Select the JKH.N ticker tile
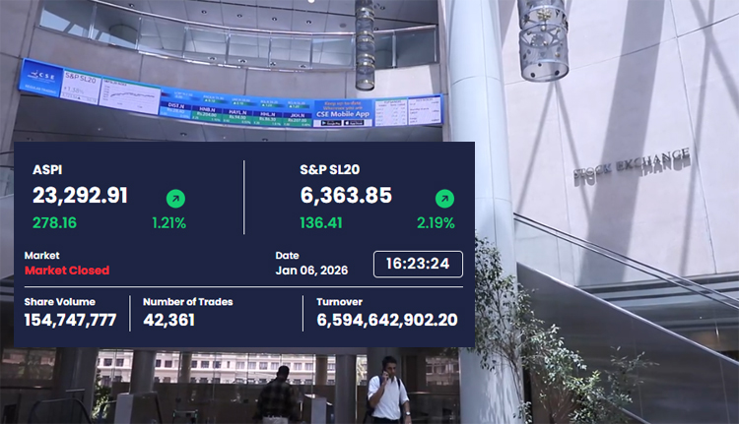Screen dimensions: 739x424 pos(295,116)
